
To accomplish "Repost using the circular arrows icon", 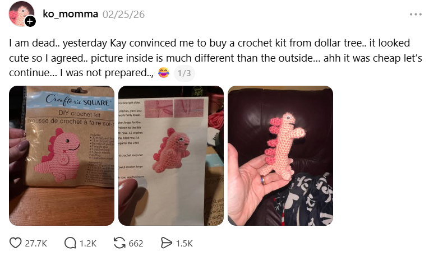I will [119, 243].
